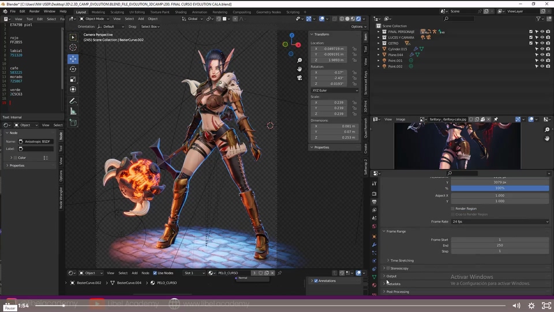Select the Cursor tool in toolbar
The height and width of the screenshot is (312, 554).
73,47
